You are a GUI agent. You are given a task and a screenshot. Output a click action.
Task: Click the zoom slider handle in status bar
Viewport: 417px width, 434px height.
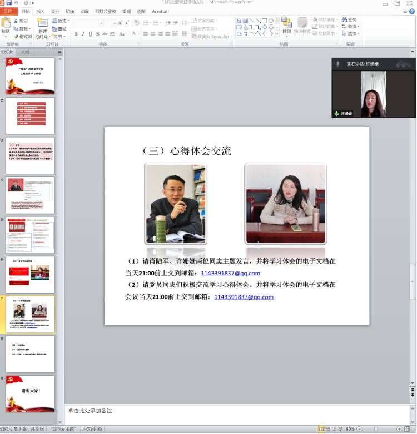[376, 429]
